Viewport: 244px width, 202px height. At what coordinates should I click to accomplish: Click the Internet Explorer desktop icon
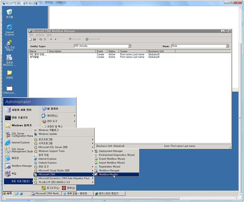pos(9,30)
